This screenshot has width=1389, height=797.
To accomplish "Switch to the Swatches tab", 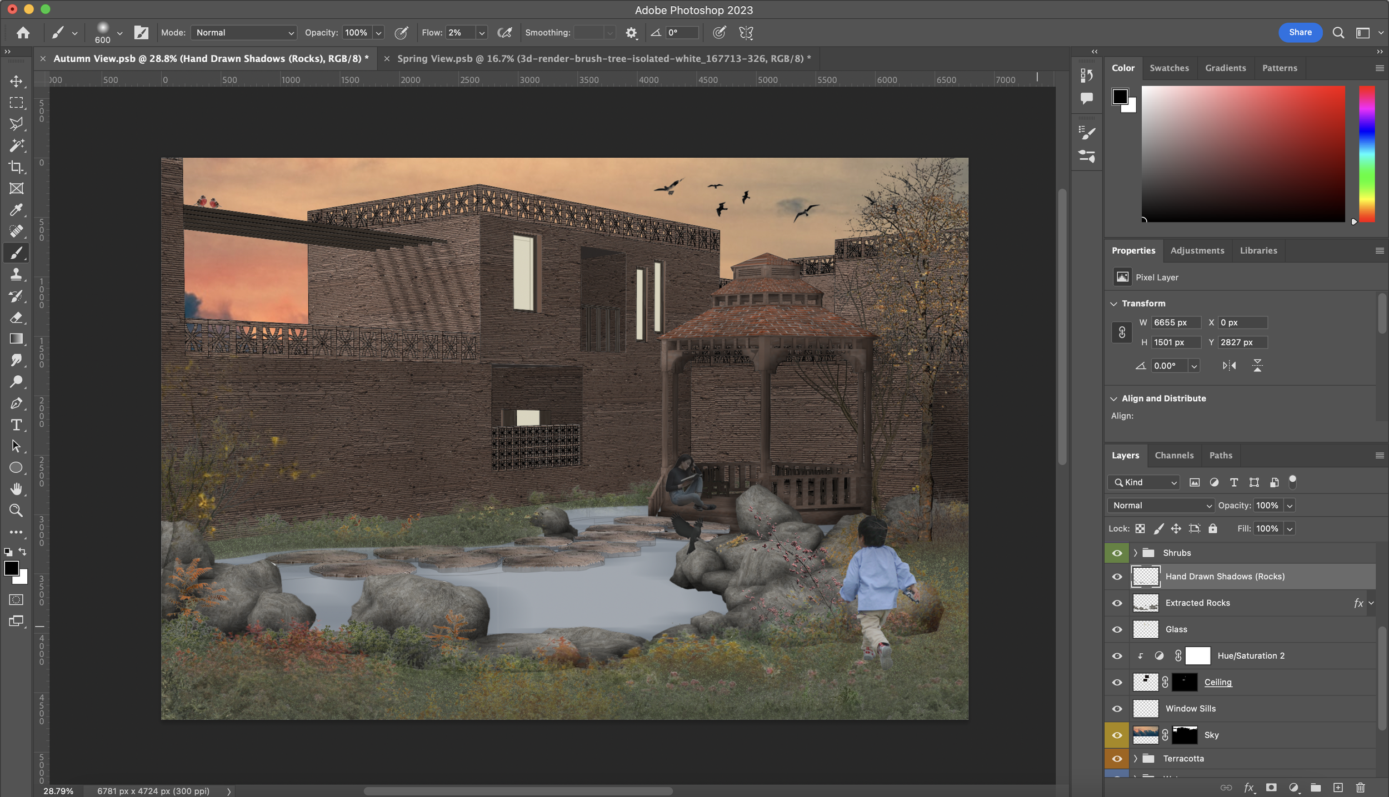I will [x=1169, y=68].
